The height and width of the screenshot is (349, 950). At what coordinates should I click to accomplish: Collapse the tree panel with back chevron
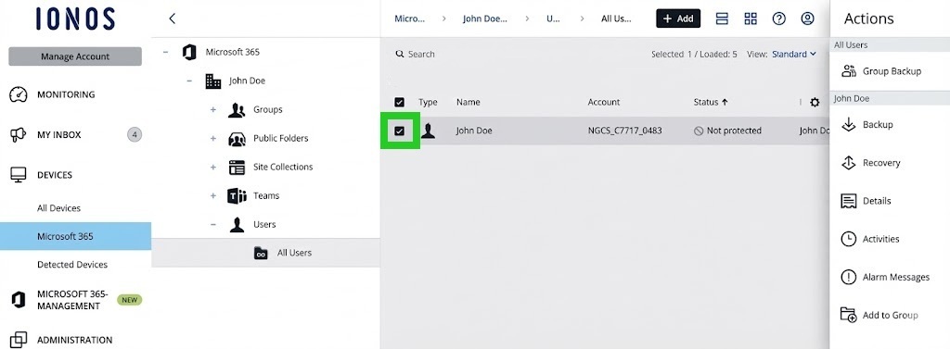pos(172,19)
